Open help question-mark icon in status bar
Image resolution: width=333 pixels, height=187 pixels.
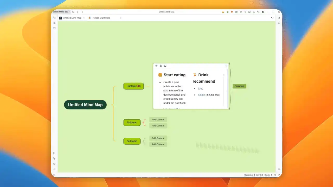pyautogui.click(x=275, y=175)
